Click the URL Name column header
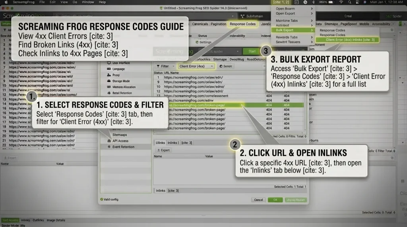The image size is (407, 227). pyautogui.click(x=171, y=73)
